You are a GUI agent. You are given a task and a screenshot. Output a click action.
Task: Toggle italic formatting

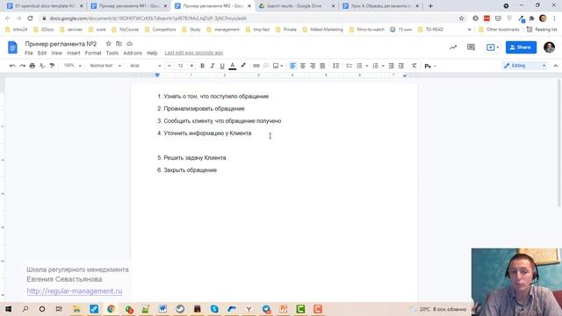tap(213, 66)
